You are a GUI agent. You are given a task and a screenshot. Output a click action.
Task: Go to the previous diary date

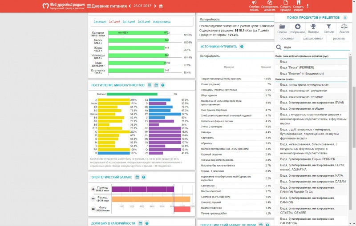[129, 6]
